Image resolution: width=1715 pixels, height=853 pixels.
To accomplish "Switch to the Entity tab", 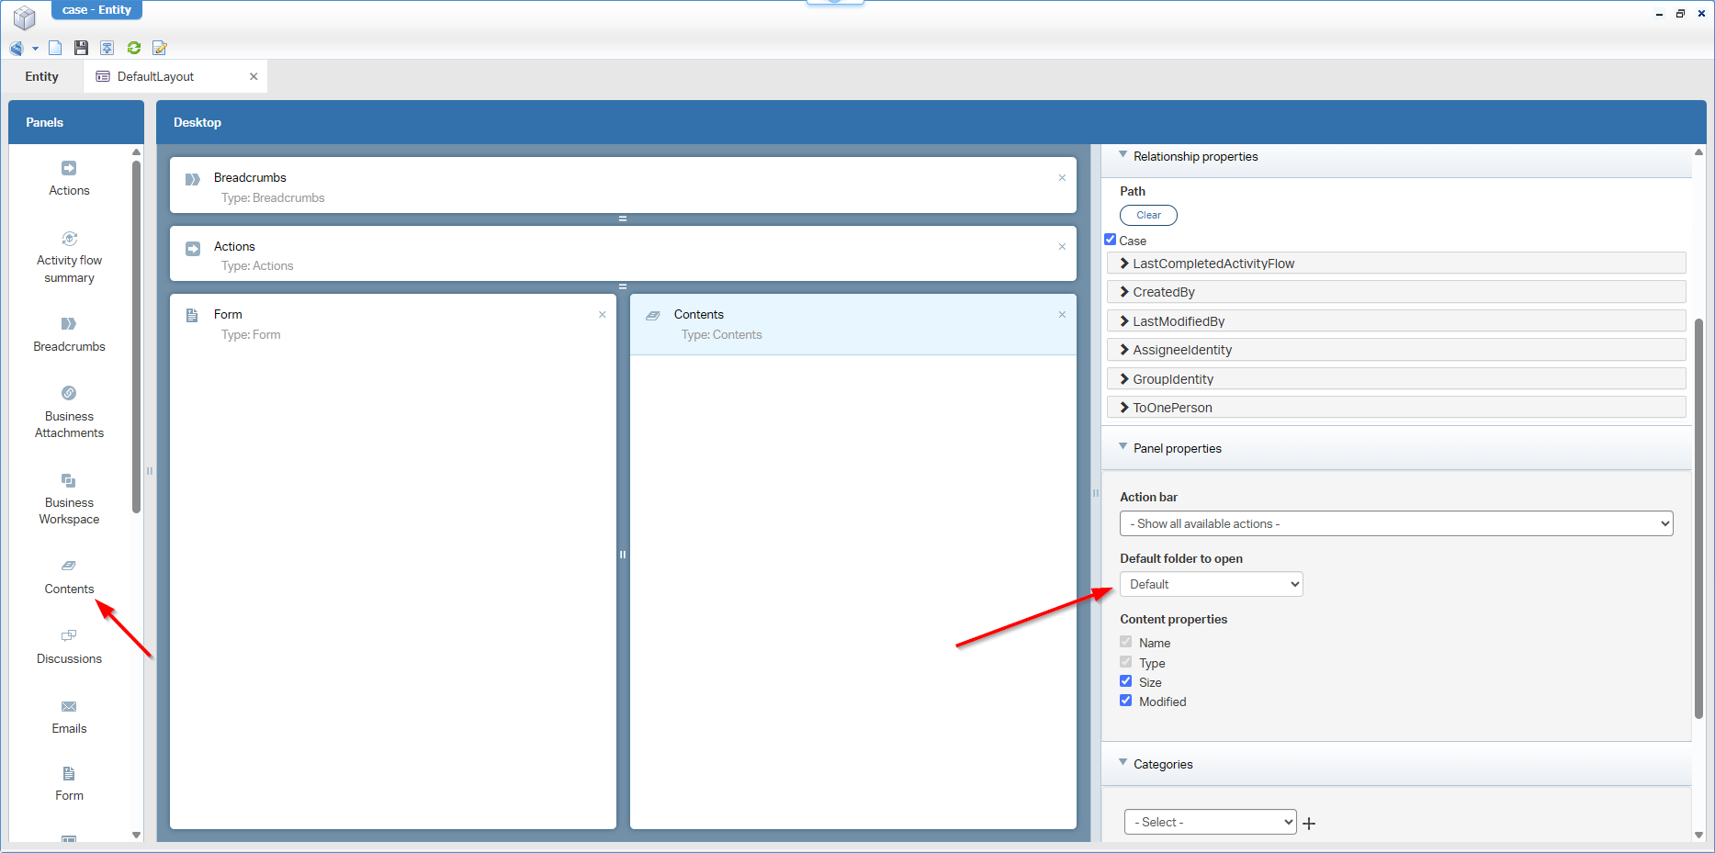I will coord(42,77).
